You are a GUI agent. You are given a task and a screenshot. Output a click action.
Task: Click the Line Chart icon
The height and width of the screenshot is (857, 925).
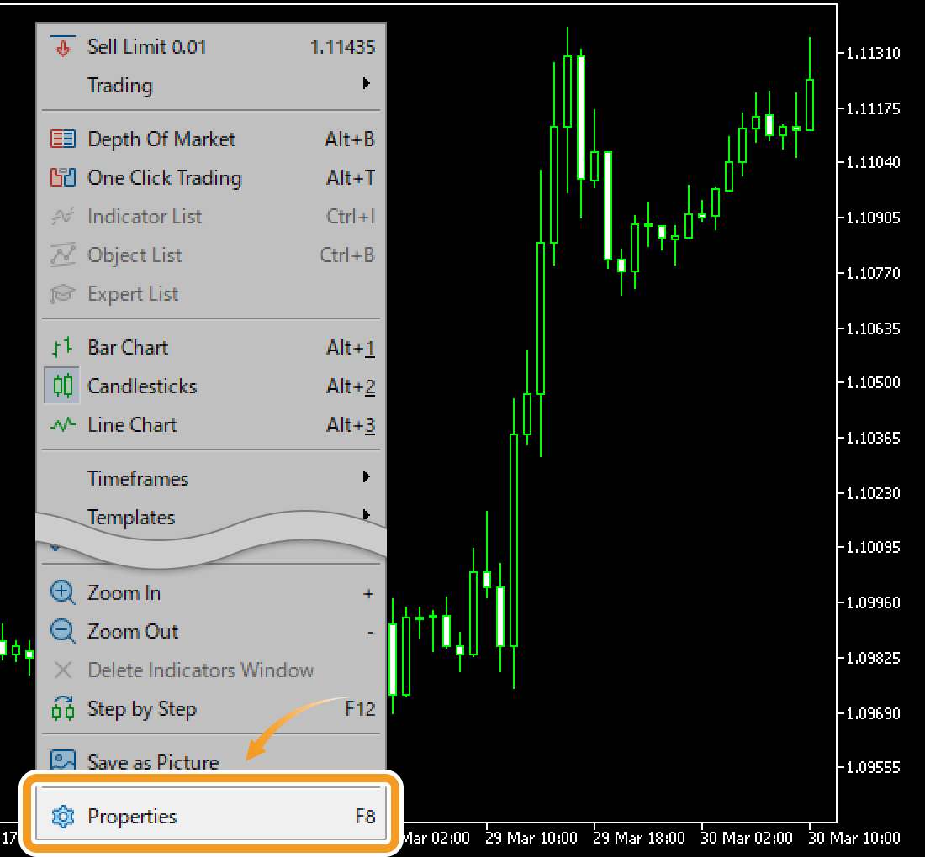tap(63, 425)
